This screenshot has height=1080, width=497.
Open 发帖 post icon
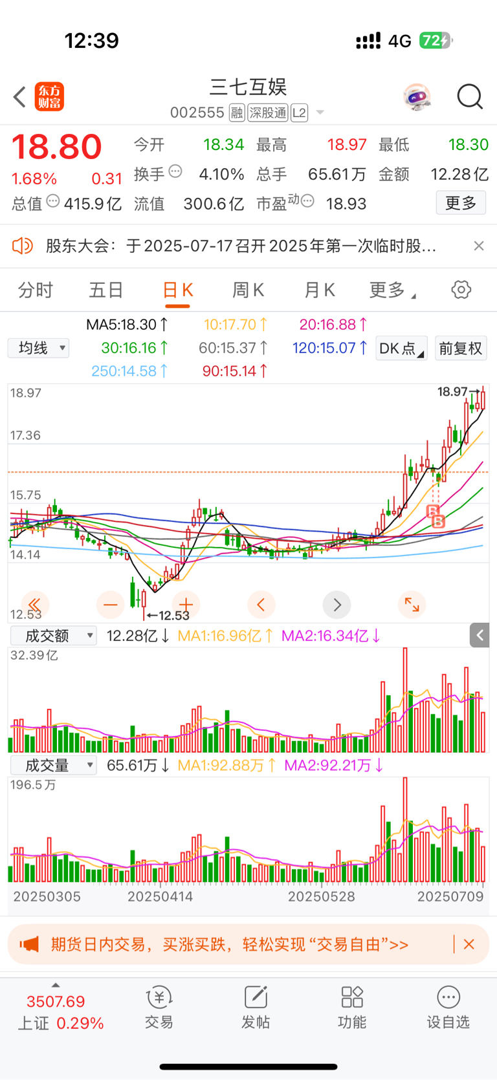(256, 1008)
